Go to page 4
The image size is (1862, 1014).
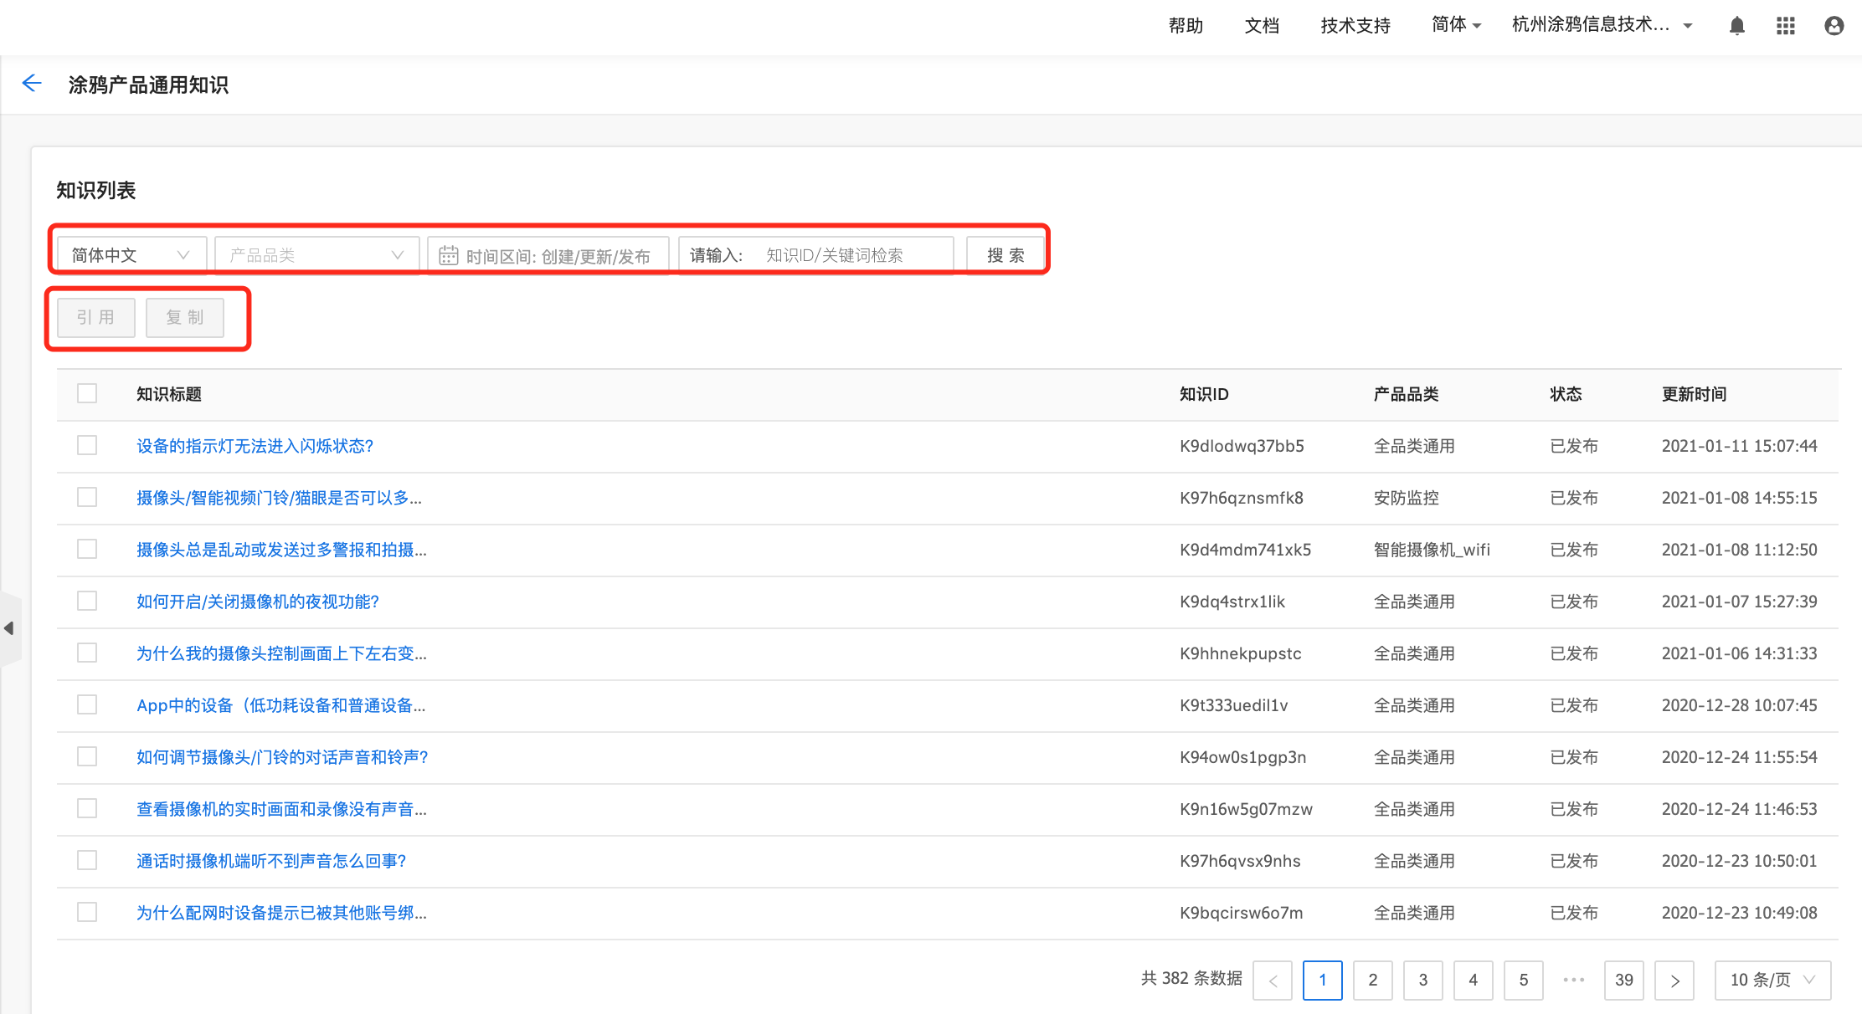click(x=1474, y=980)
